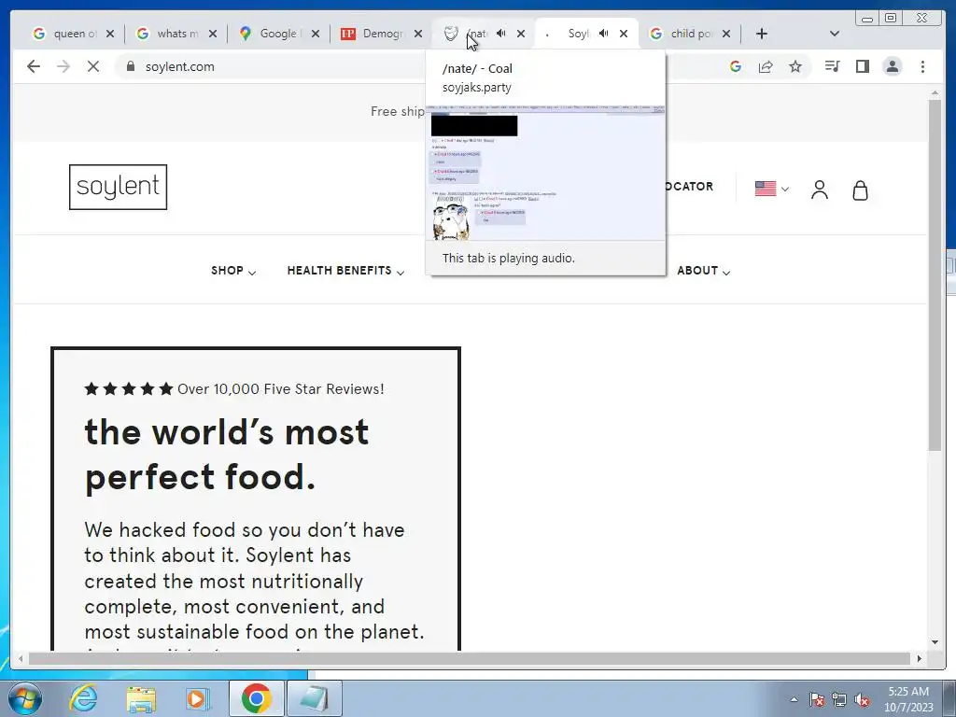Open the notepad-like taskbar application
Viewport: 956px width, 717px height.
click(314, 698)
